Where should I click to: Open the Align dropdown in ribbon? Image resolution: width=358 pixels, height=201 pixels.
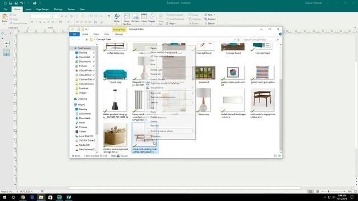pos(171,23)
